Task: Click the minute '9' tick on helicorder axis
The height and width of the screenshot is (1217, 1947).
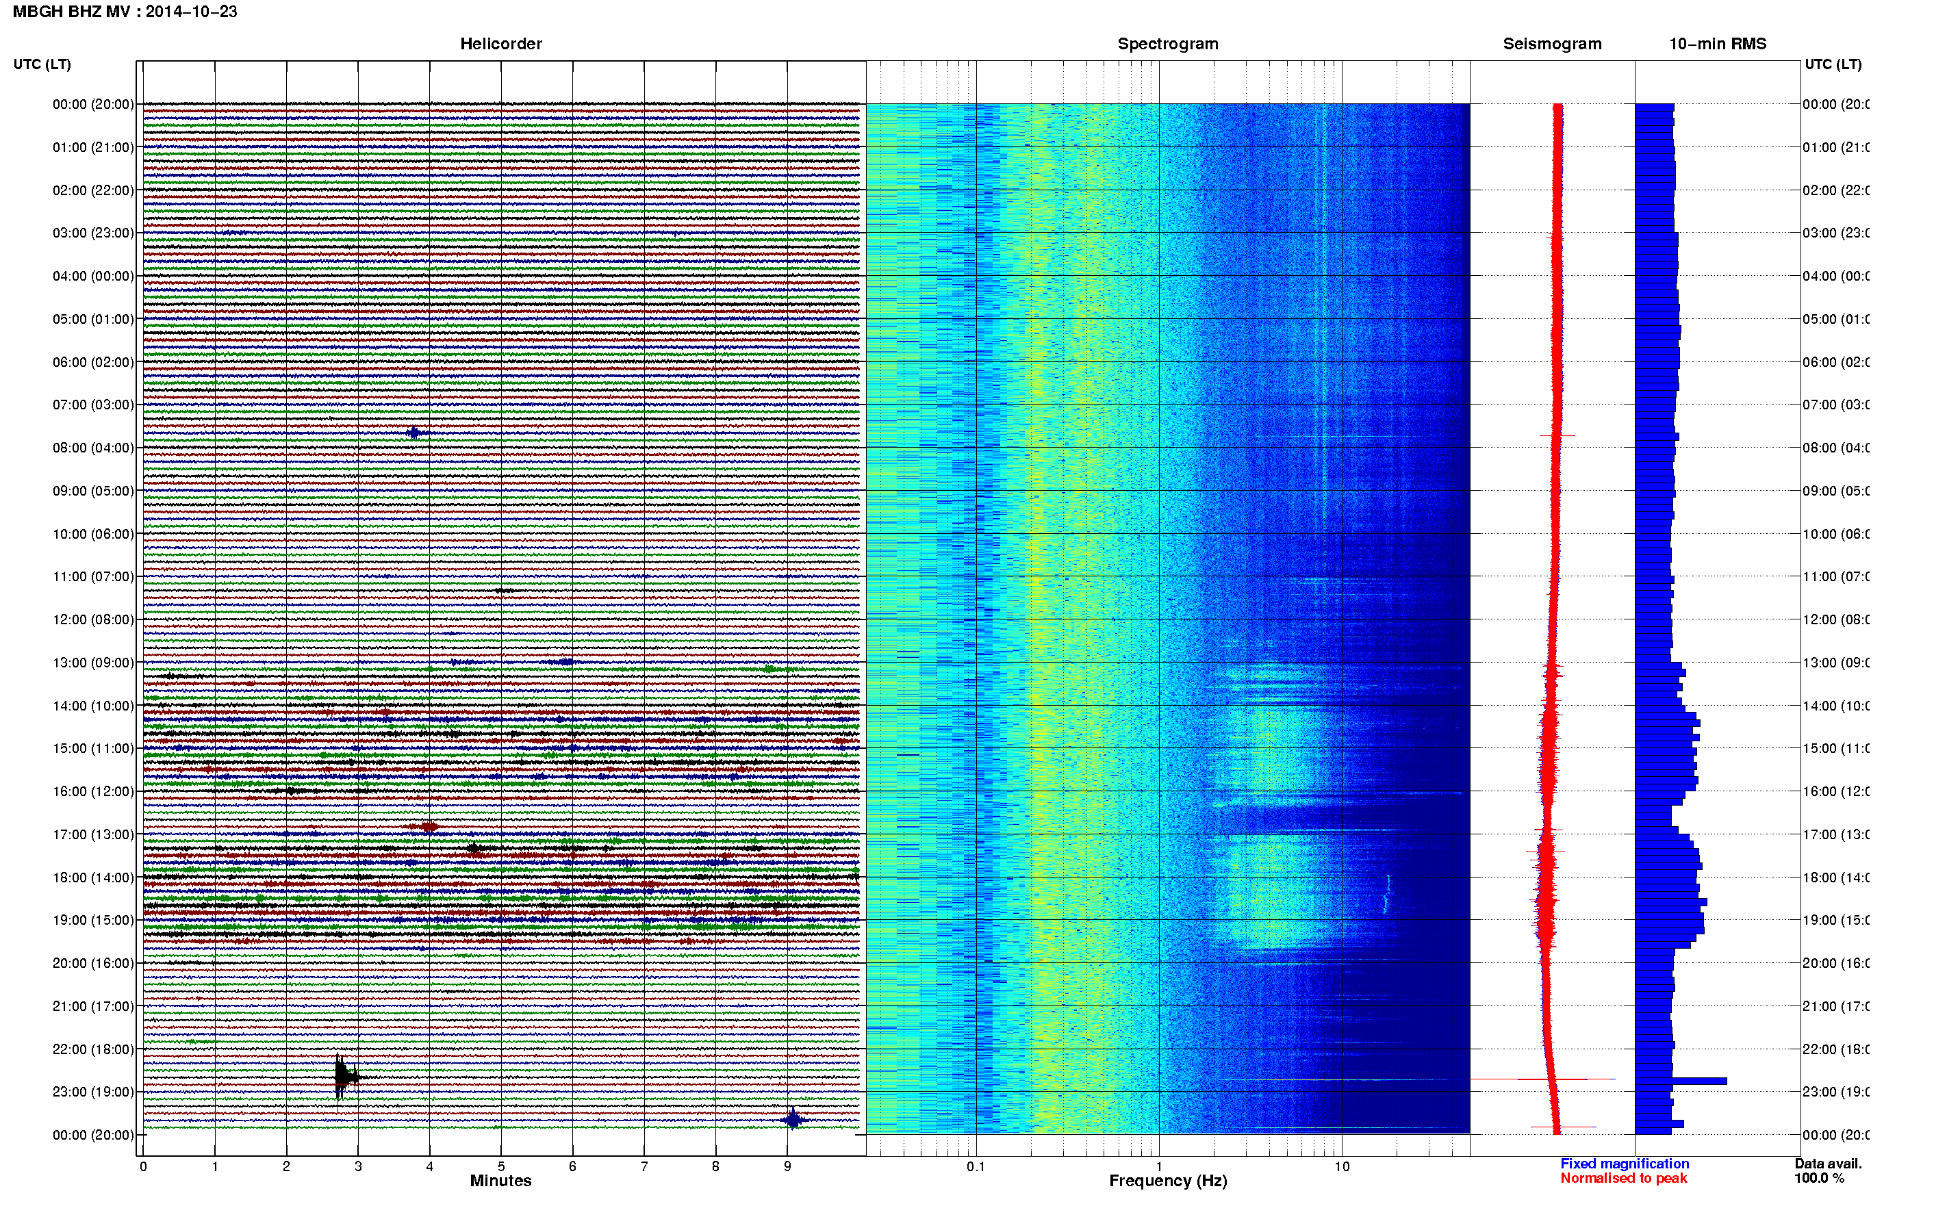Action: point(787,1166)
